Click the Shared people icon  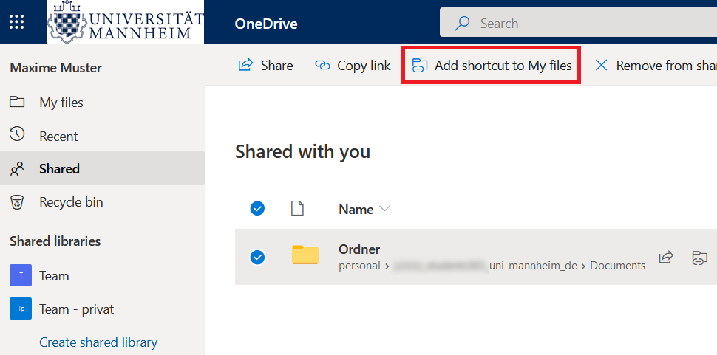(17, 169)
